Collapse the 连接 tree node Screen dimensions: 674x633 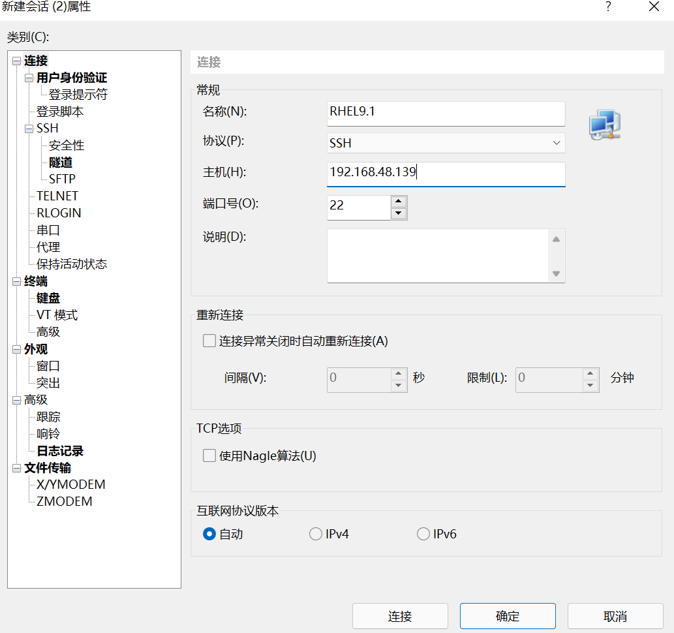(17, 61)
